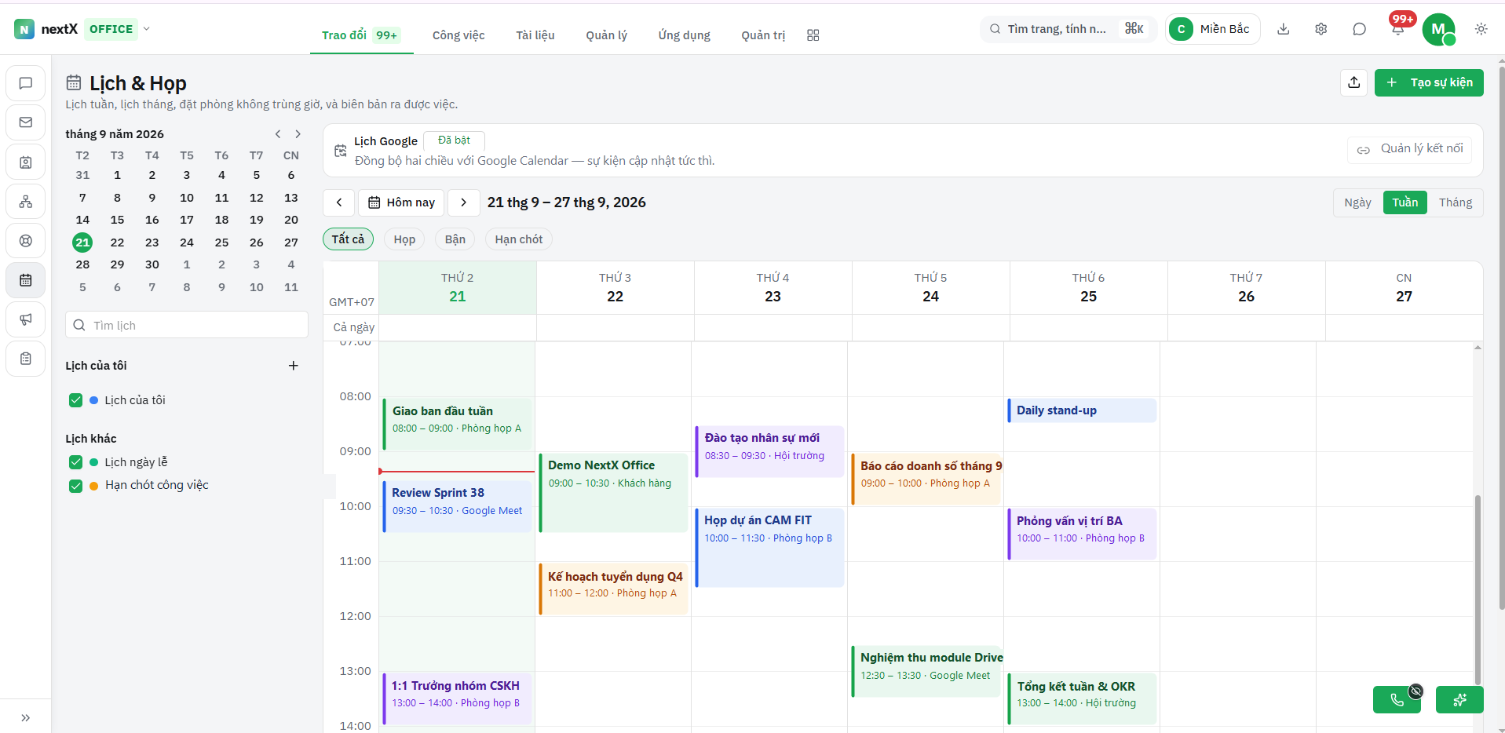Filter events by Hạn chót
Screen dimensions: 1505x733
coord(519,239)
